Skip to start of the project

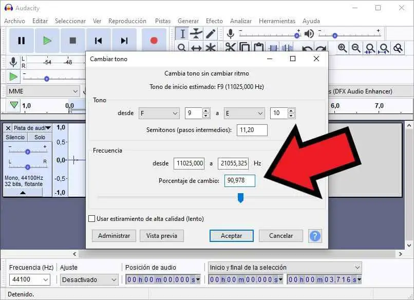pos(98,41)
